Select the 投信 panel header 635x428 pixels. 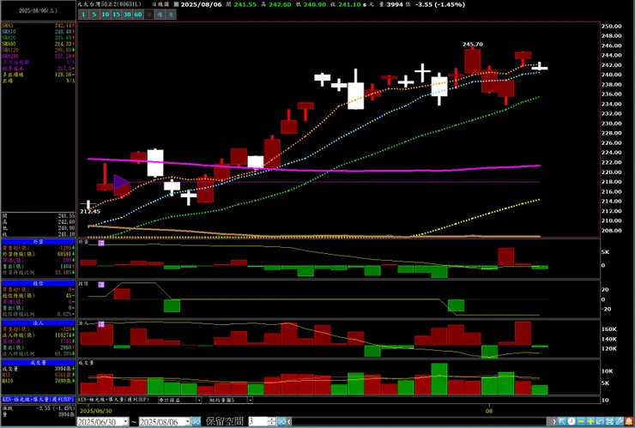tap(38, 283)
